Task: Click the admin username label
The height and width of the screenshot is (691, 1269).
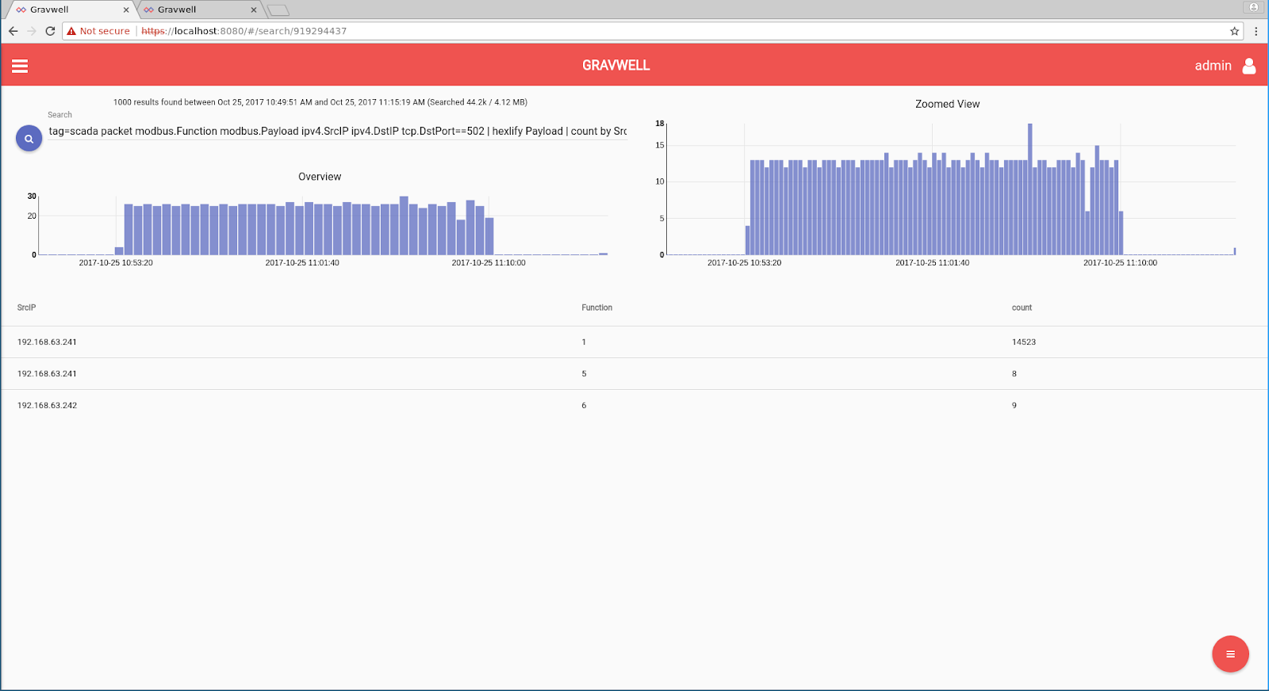Action: tap(1213, 66)
